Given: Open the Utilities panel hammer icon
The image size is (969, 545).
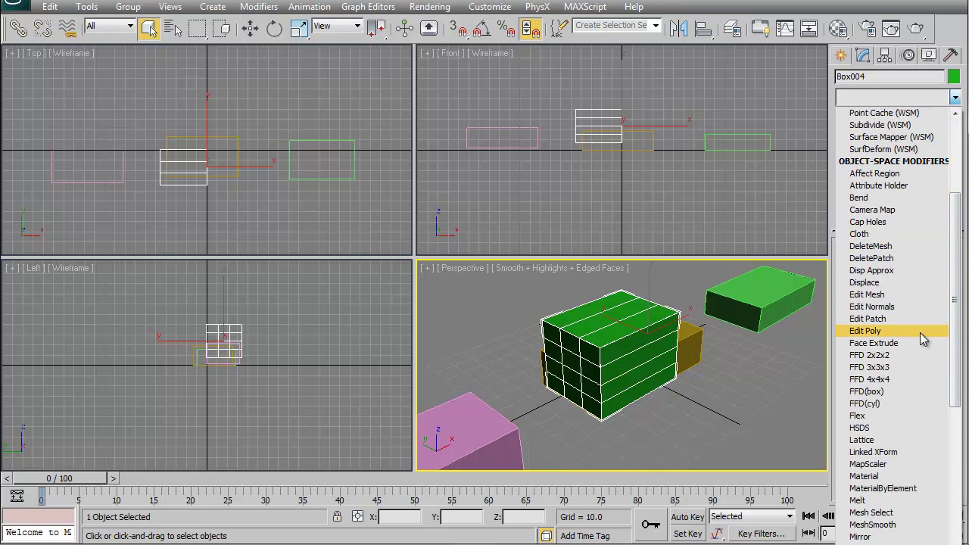Looking at the screenshot, I should tap(951, 55).
